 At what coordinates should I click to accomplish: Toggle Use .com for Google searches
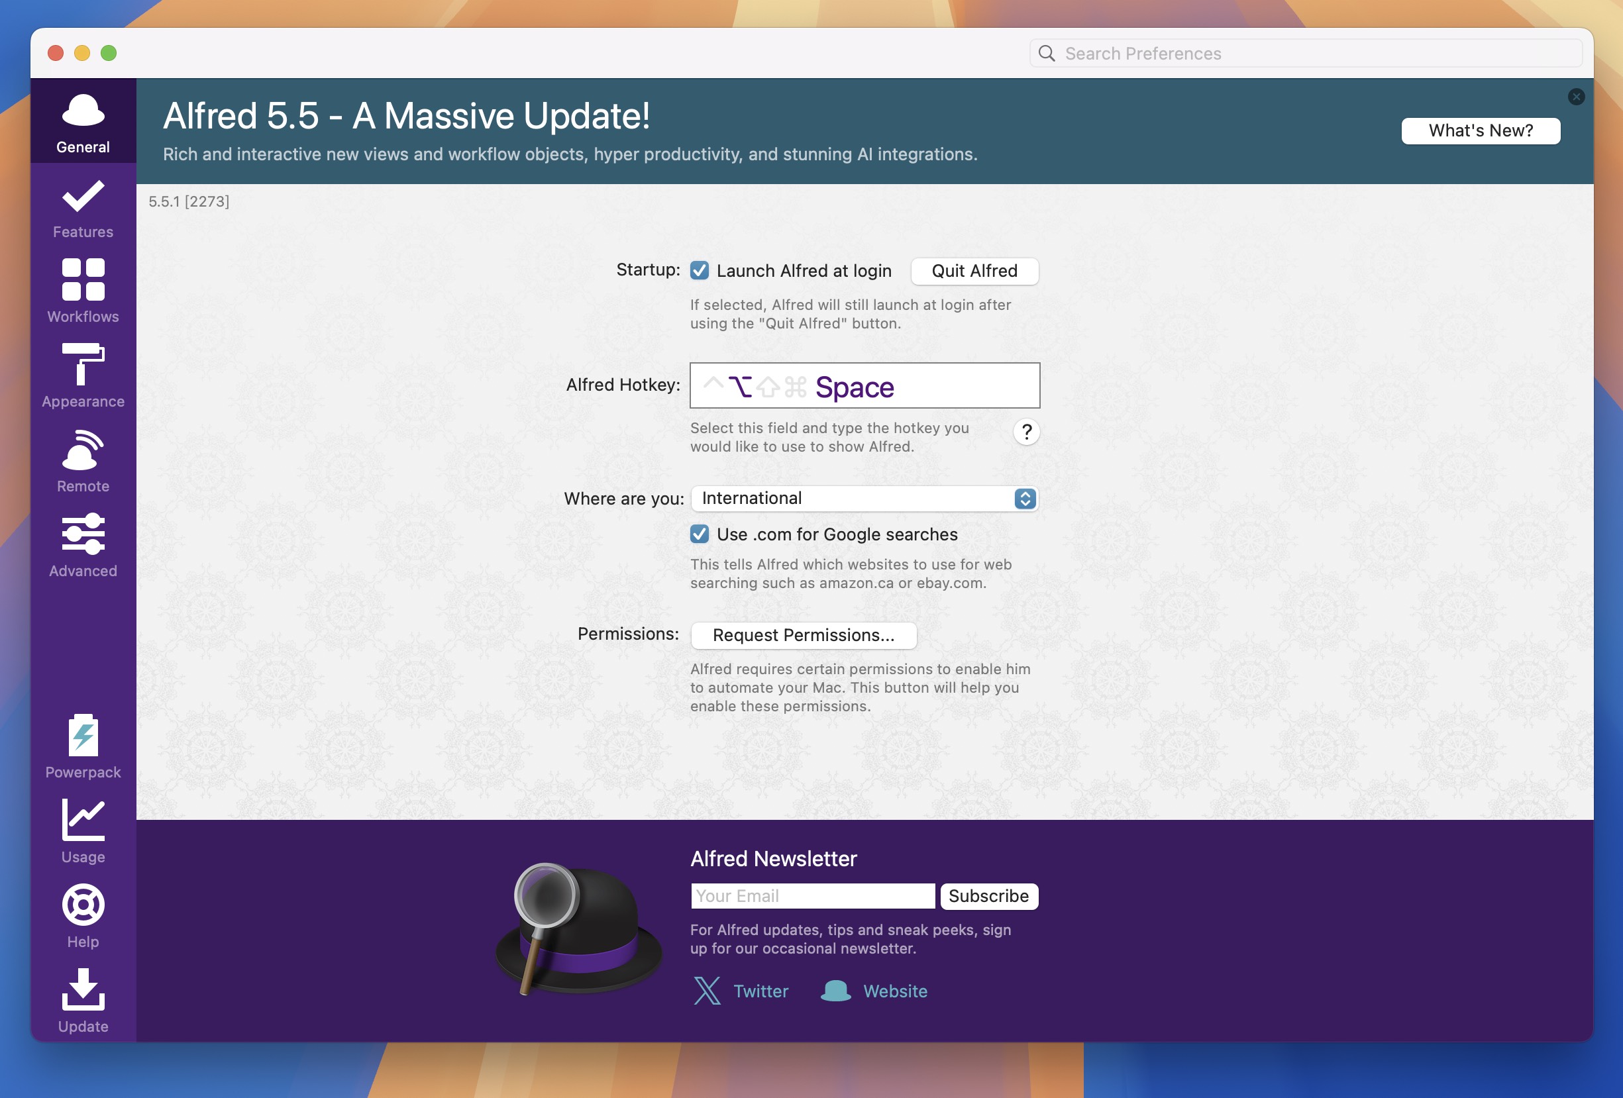(699, 534)
